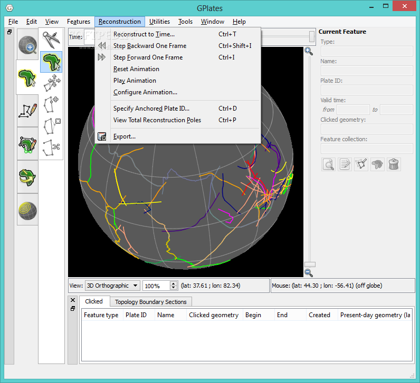Undock the left tool palette panel
The height and width of the screenshot is (383, 420).
9,32
